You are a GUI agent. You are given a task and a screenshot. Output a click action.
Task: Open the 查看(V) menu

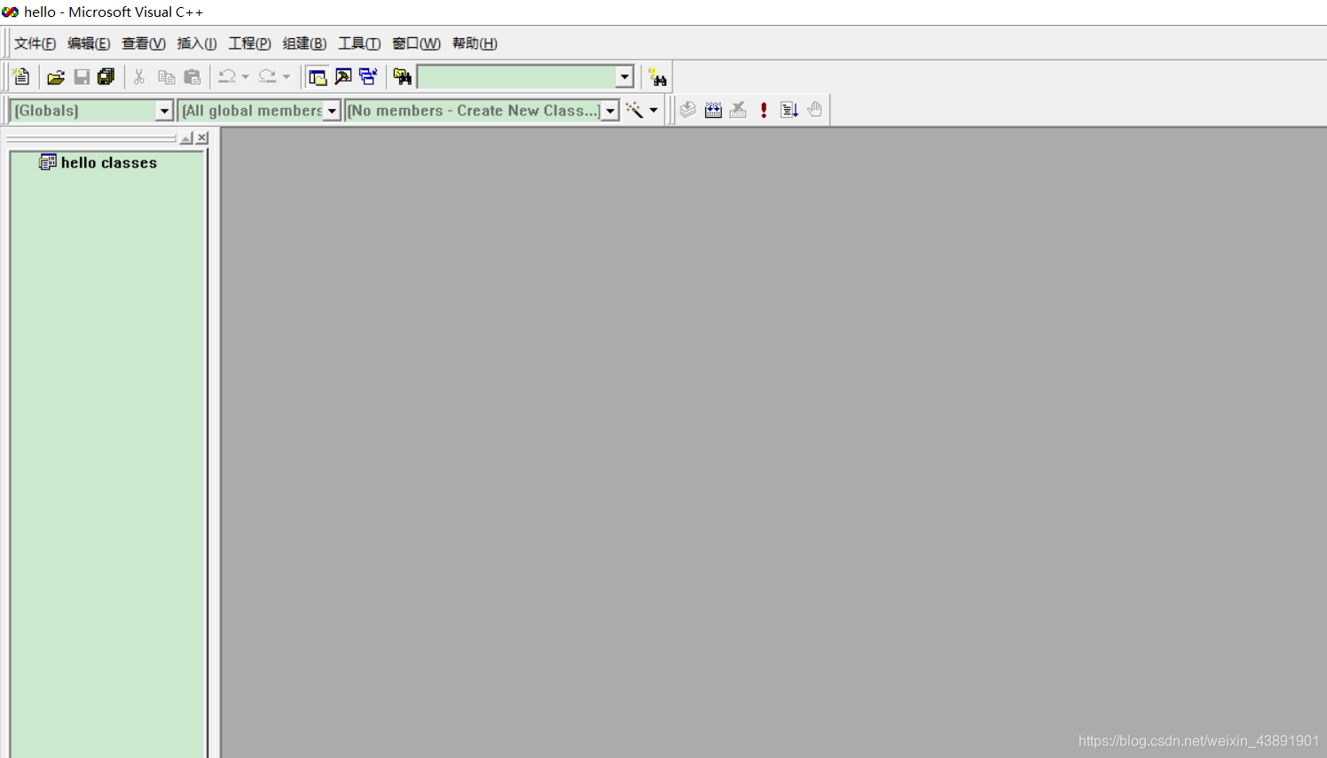pyautogui.click(x=144, y=43)
